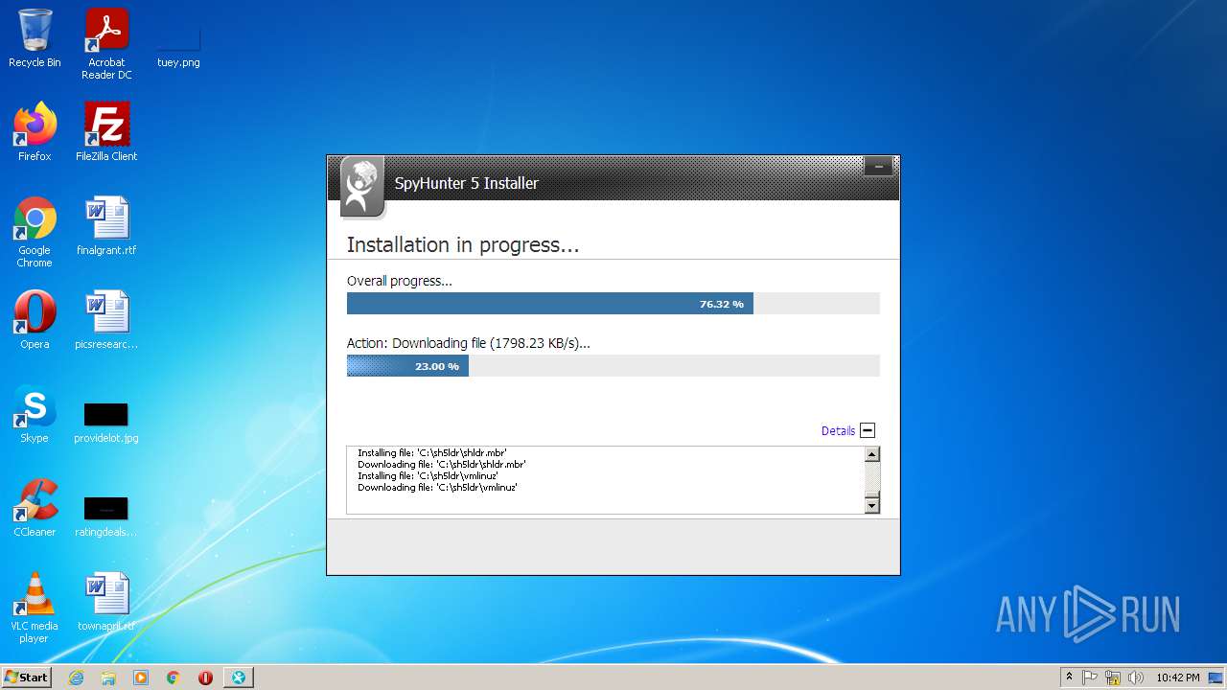This screenshot has height=690, width=1227.
Task: Open Windows Media Player on taskbar
Action: coord(141,678)
